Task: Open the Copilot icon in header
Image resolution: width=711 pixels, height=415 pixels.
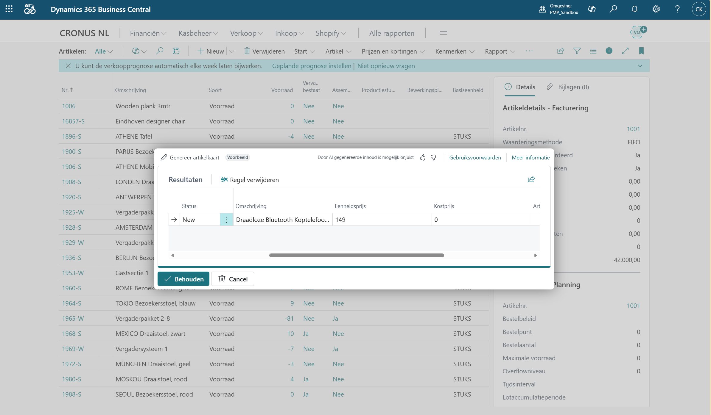Action: (592, 9)
